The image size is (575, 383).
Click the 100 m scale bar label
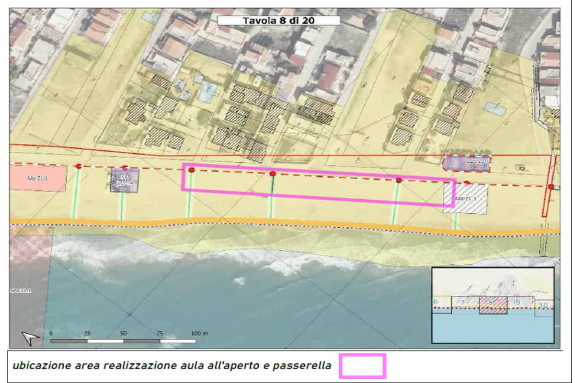point(199,333)
